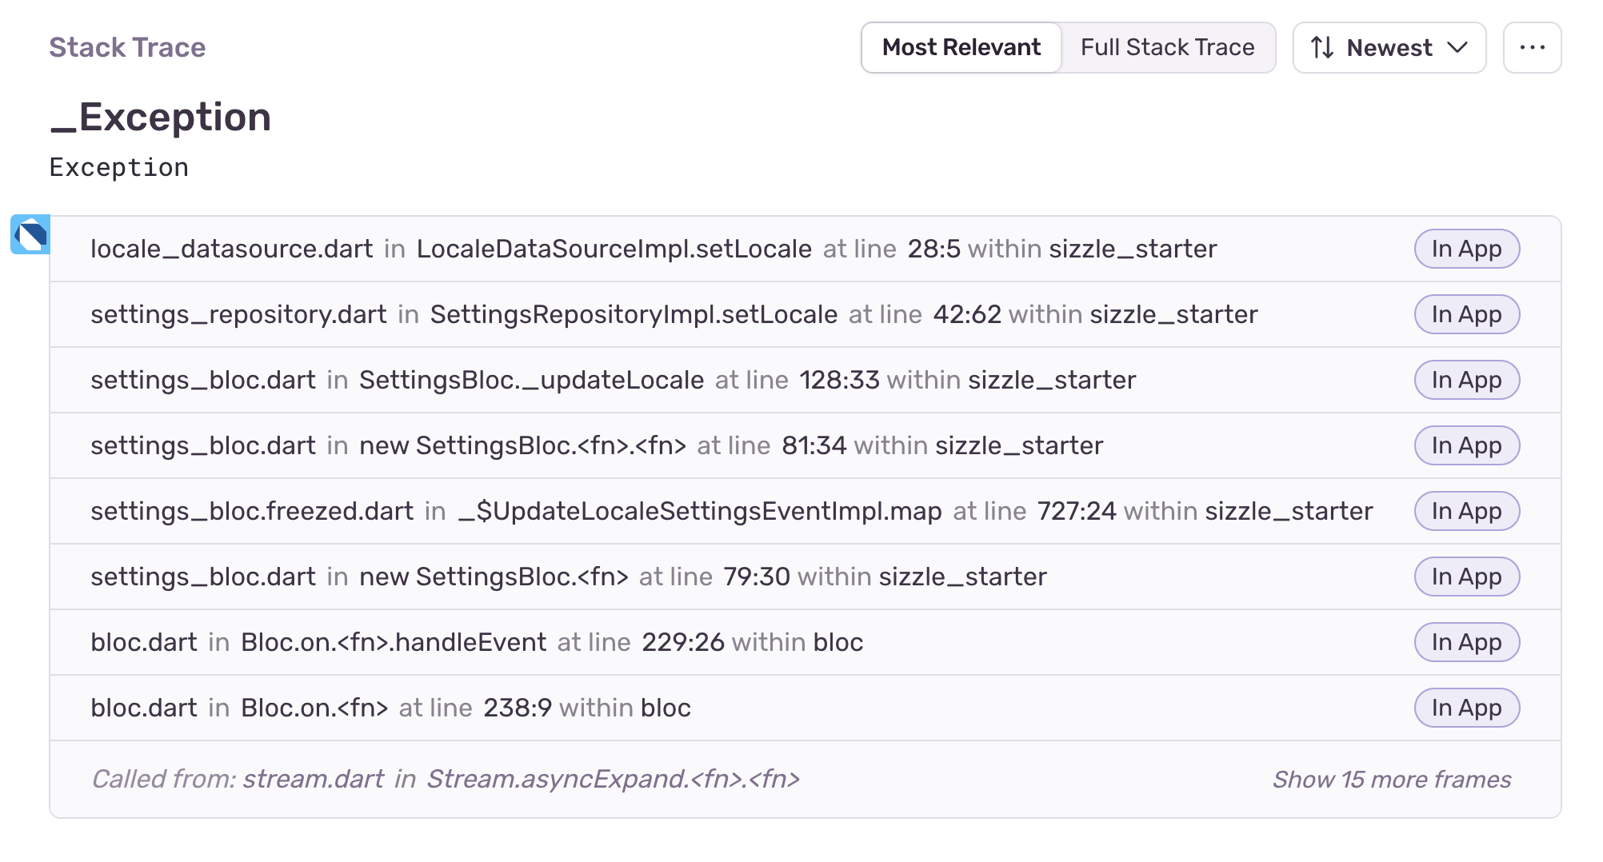Click the sort arrows icon
1603x862 pixels.
tap(1322, 48)
